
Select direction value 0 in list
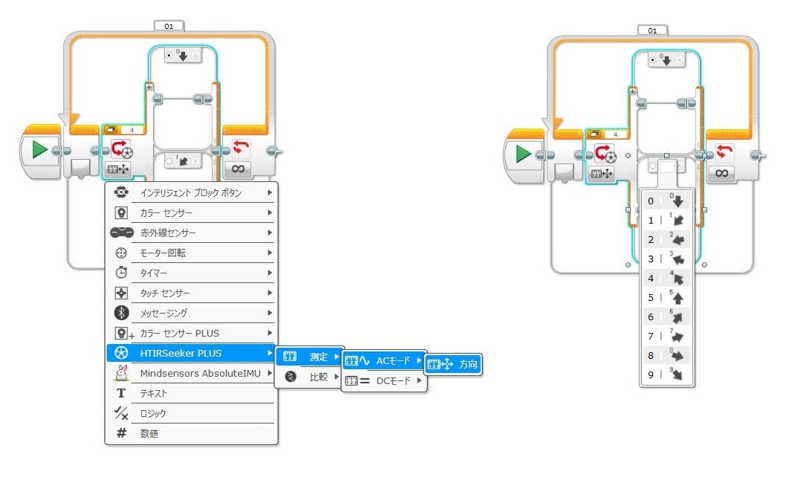pos(666,201)
